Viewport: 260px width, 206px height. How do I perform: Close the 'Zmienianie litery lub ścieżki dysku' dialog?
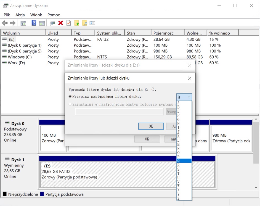189,78
